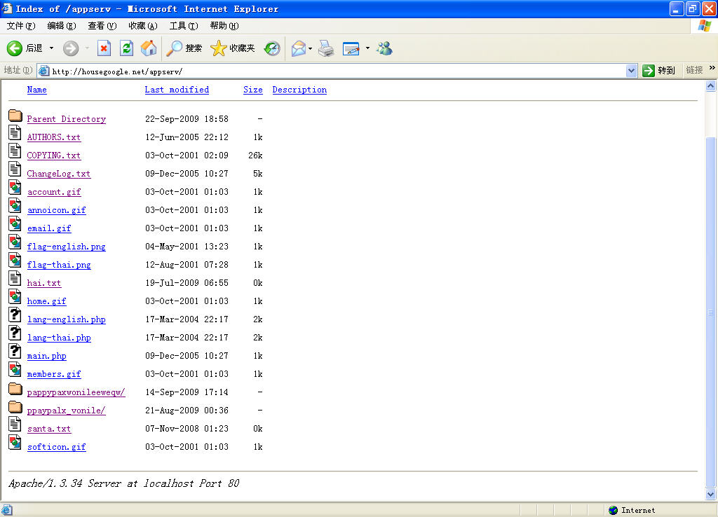This screenshot has width=718, height=517.
Task: Click the page icon in the address bar
Action: coord(44,71)
